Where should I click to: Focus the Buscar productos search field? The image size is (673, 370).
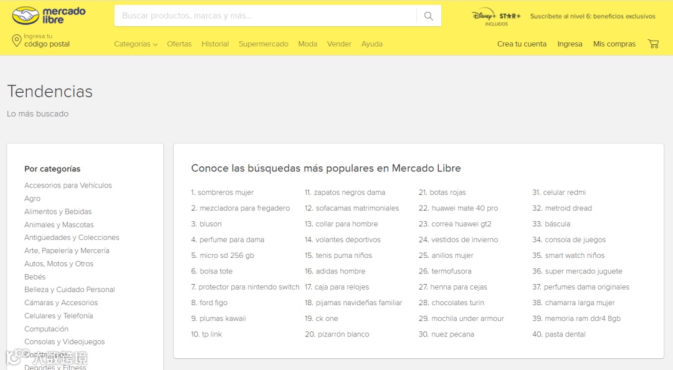click(x=265, y=16)
